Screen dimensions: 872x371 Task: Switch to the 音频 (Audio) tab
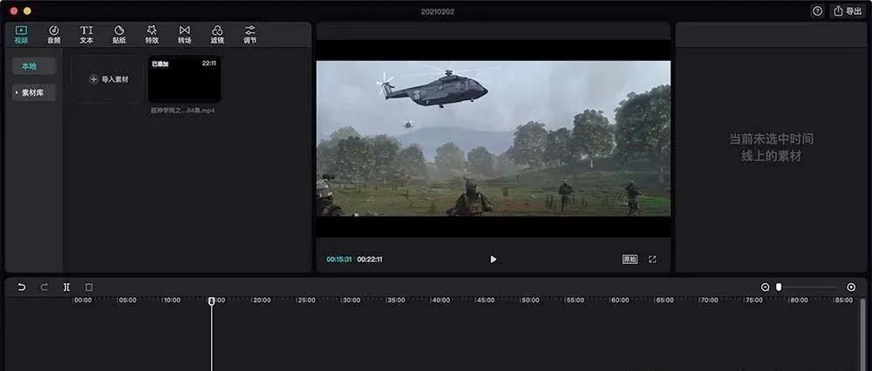pos(54,35)
